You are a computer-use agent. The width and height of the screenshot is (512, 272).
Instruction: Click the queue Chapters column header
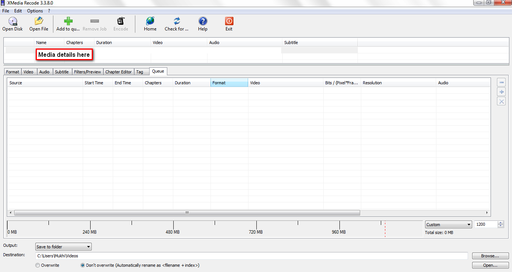[x=158, y=83]
